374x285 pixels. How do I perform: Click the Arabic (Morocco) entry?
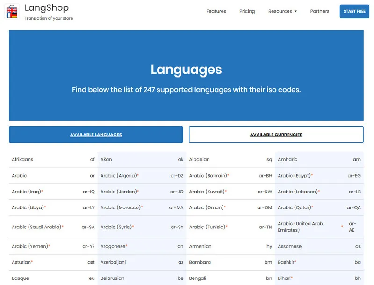[142, 207]
